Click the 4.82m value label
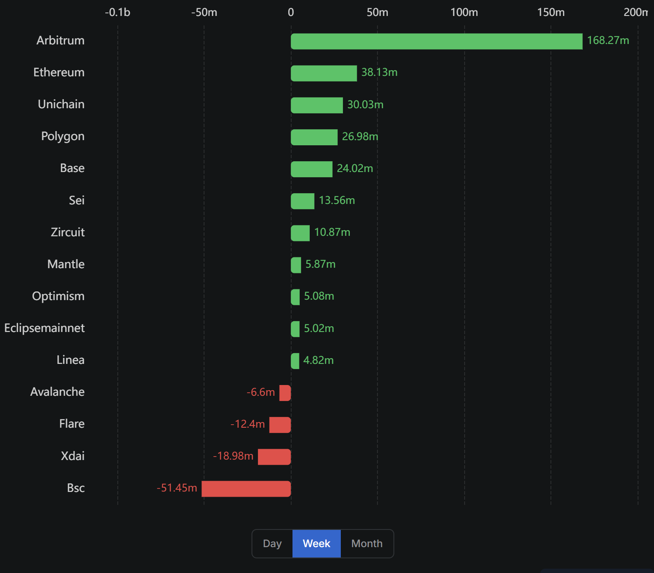Viewport: 654px width, 573px height. [319, 360]
